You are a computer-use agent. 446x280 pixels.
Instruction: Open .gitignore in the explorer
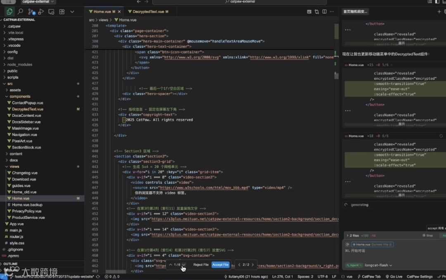pos(15,249)
